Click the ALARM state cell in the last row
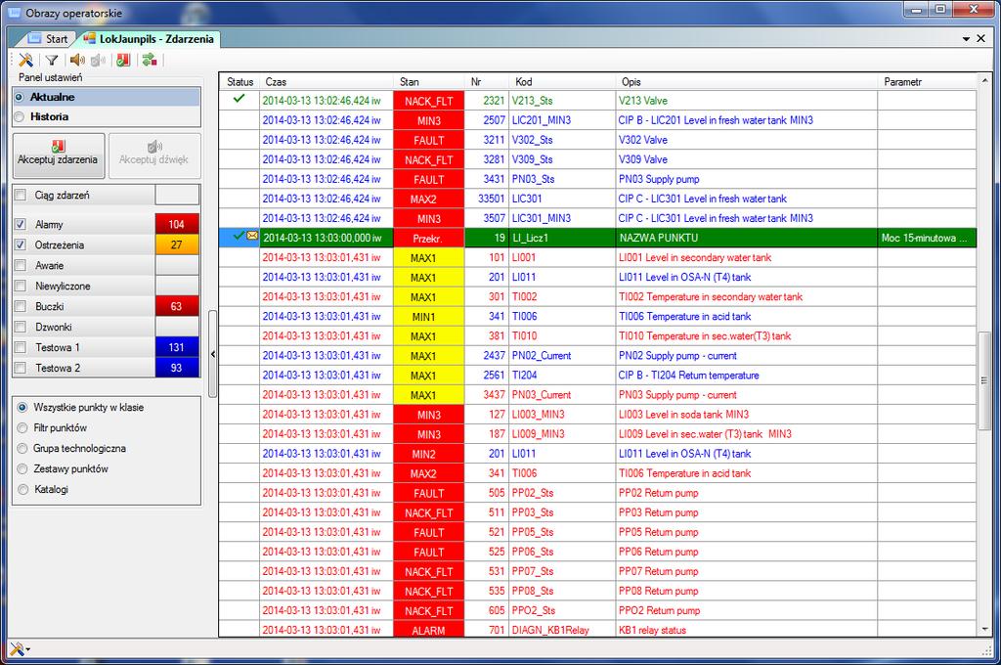1001x665 pixels. [429, 630]
